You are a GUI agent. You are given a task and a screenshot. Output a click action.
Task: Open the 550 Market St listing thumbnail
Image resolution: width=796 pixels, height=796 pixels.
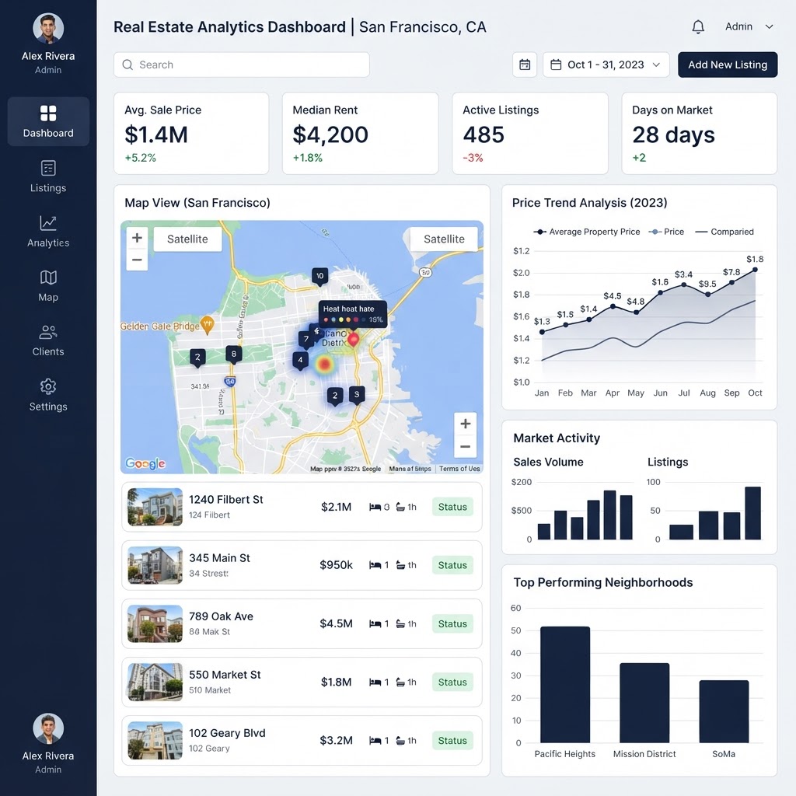tap(155, 682)
